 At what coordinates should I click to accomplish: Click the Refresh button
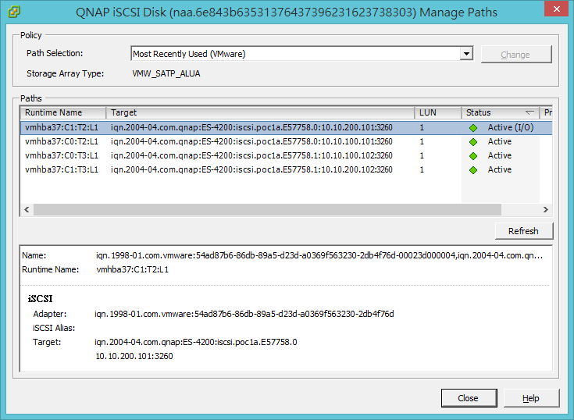click(523, 231)
